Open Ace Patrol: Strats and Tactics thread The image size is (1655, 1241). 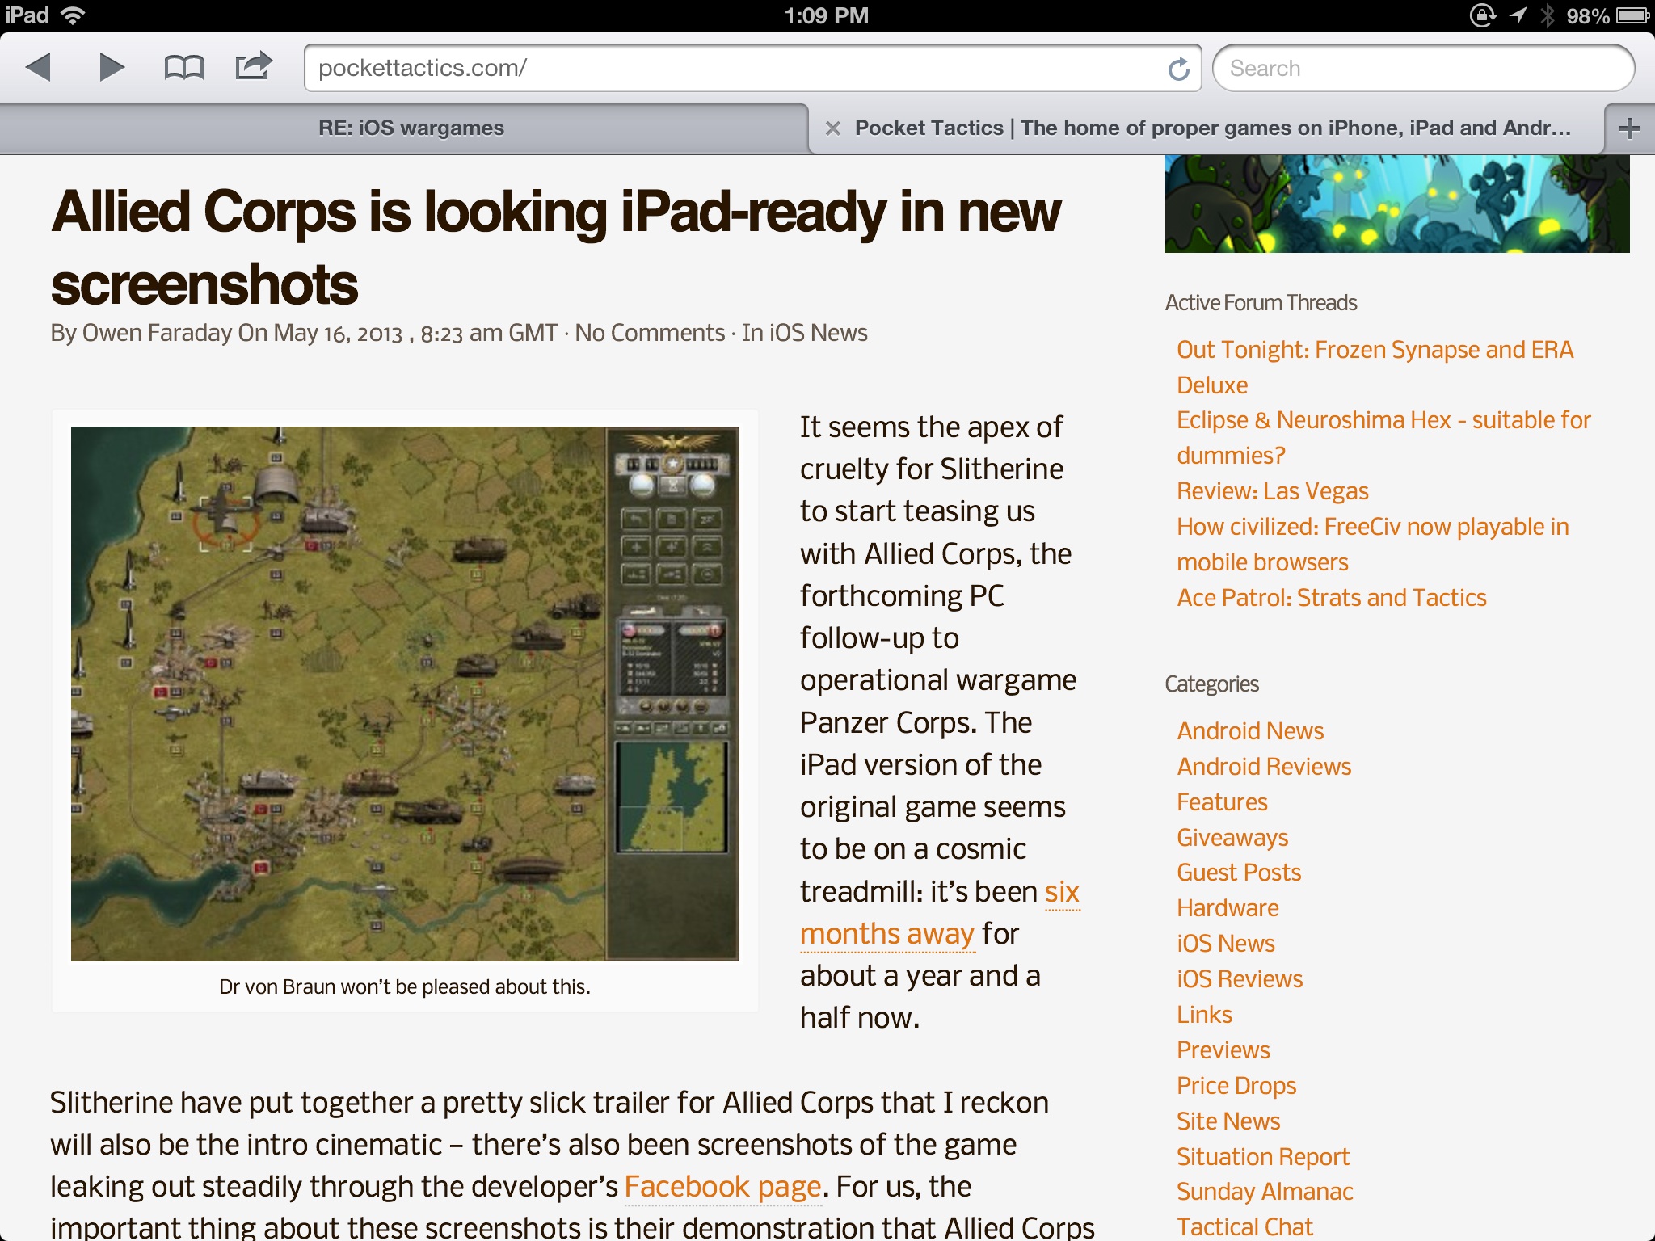coord(1331,598)
